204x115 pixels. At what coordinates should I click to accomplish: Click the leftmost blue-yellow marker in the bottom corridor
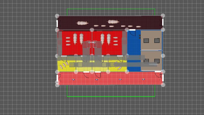coord(73,79)
